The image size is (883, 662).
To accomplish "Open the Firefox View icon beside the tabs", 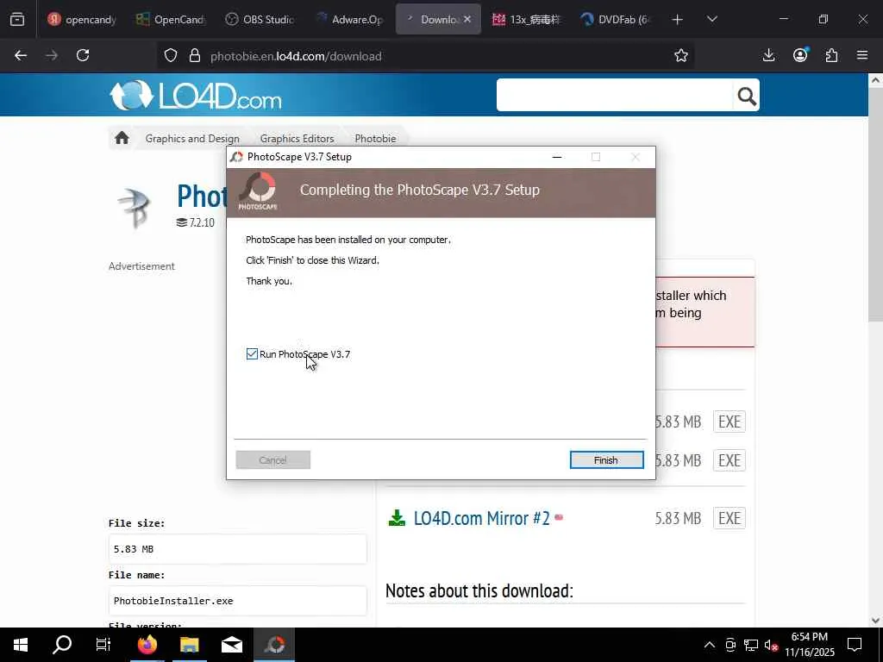I will tap(17, 20).
